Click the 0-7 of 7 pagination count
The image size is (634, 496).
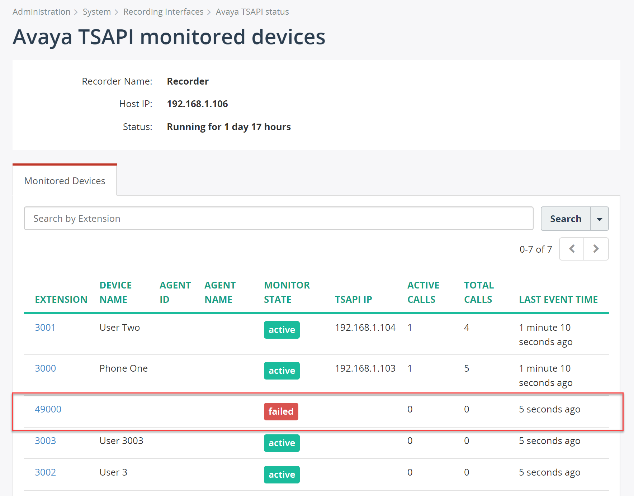click(536, 249)
